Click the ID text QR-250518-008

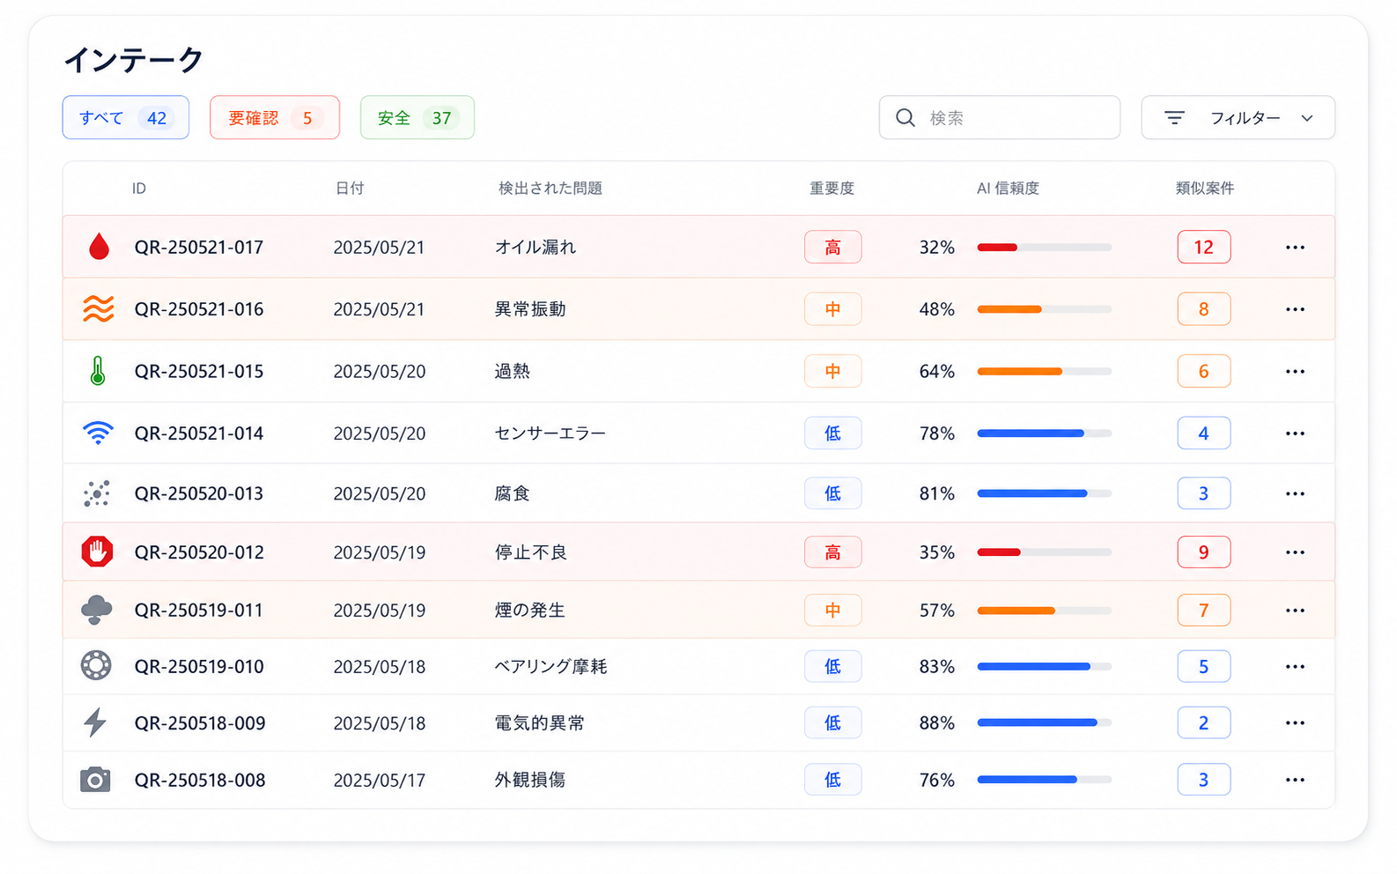[x=200, y=780]
